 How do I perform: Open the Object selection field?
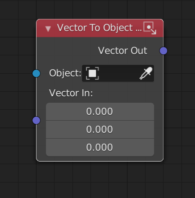118,73
